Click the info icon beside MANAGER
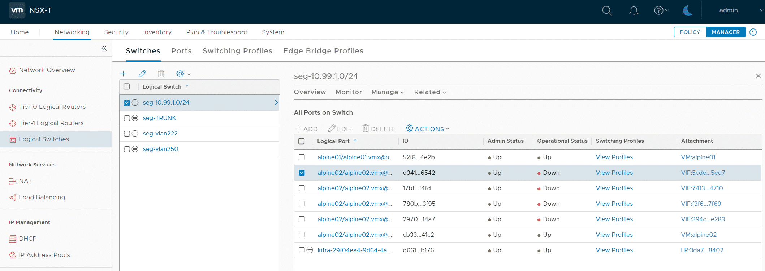The image size is (765, 271). [753, 32]
